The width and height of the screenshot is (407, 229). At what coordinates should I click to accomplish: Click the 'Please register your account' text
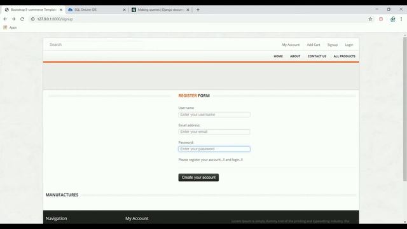pos(210,160)
